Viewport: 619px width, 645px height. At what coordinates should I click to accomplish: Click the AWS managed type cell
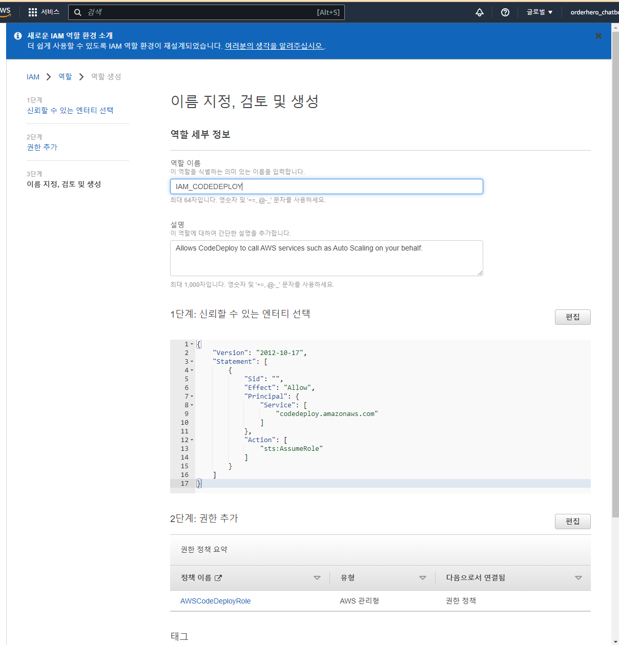[x=359, y=601]
